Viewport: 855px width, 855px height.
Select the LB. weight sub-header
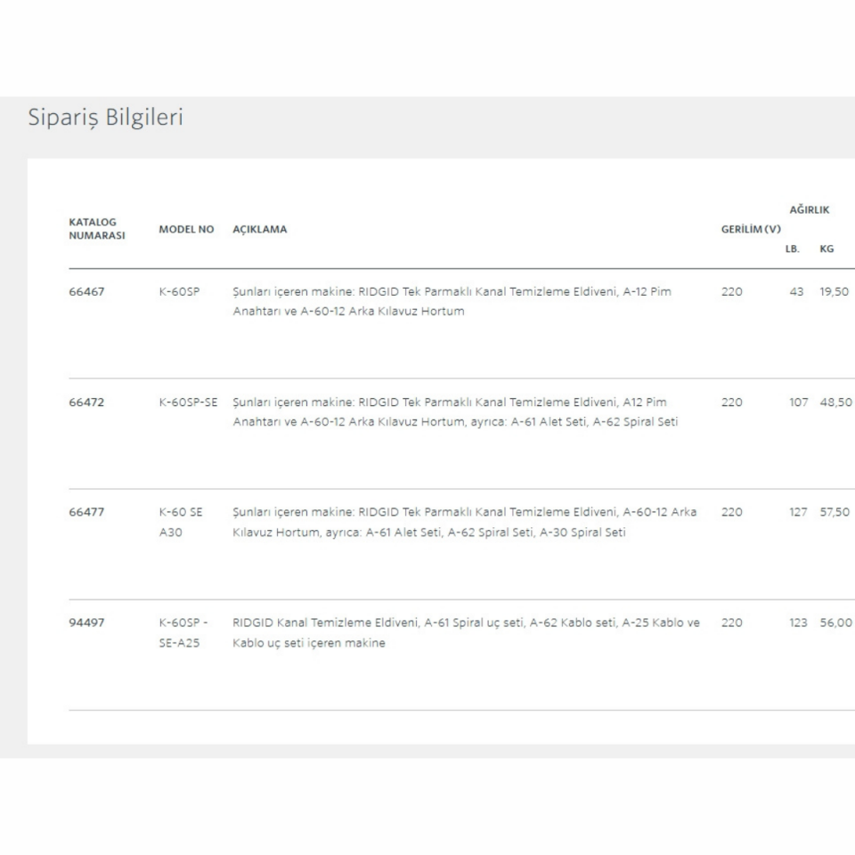click(x=792, y=249)
